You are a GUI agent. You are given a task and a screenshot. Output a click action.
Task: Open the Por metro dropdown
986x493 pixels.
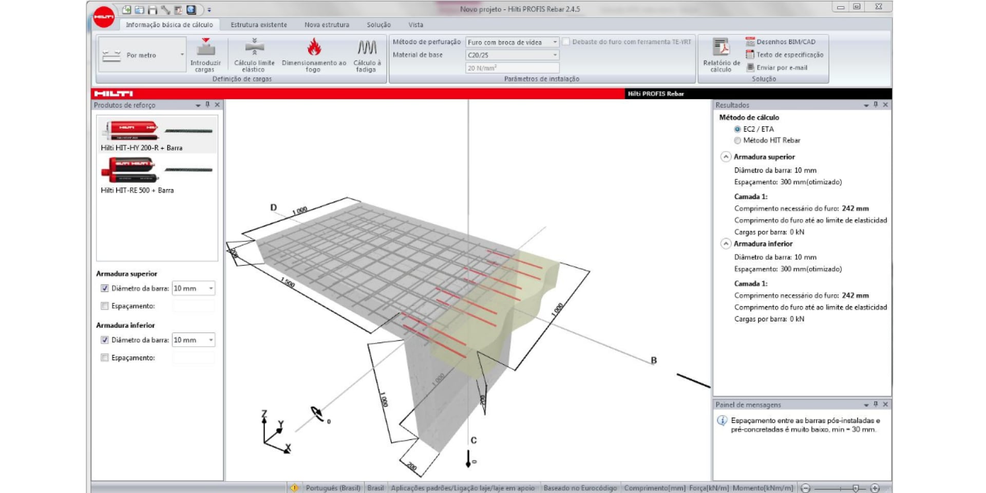[142, 54]
